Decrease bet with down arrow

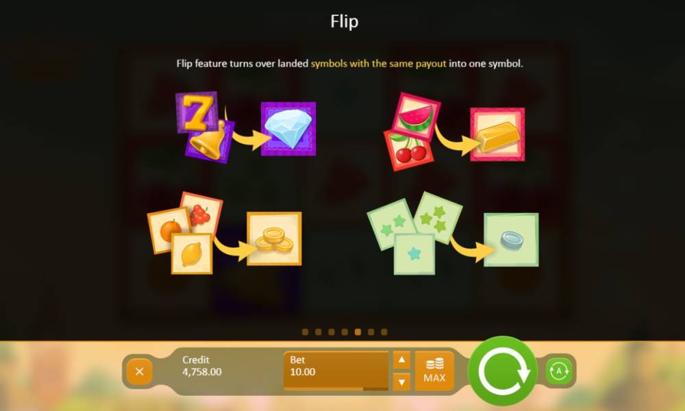pyautogui.click(x=401, y=382)
